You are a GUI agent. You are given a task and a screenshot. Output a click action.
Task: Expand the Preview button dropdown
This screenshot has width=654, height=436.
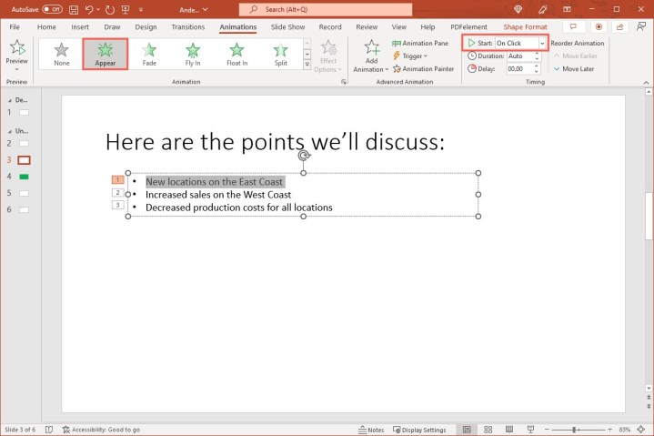(x=16, y=69)
